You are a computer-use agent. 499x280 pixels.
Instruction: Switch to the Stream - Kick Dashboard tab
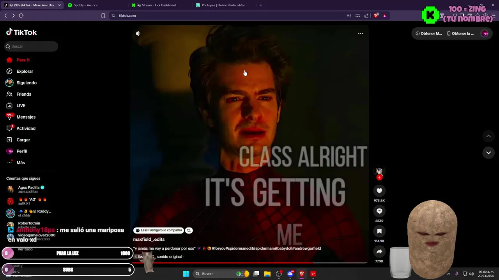point(160,5)
